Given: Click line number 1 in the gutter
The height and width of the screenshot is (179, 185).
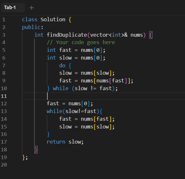Looking at the screenshot, I should (4, 20).
